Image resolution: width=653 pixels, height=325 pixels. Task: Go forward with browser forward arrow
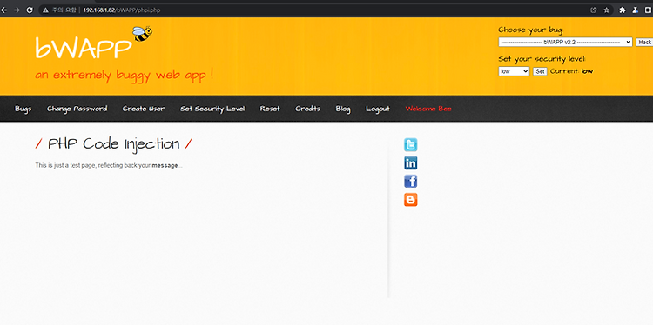pyautogui.click(x=17, y=10)
